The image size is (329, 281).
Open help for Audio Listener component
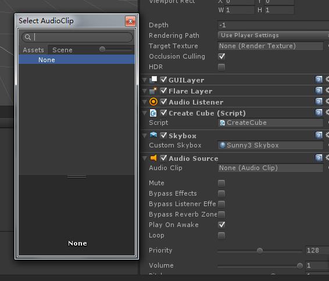[319, 102]
